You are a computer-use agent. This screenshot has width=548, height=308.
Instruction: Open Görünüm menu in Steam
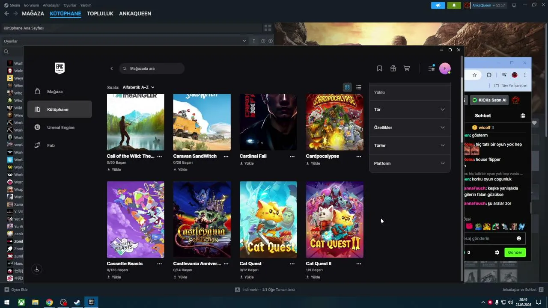coord(31,6)
